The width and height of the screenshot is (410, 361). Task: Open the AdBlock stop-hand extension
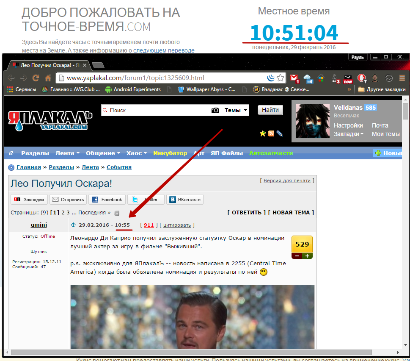coord(362,78)
